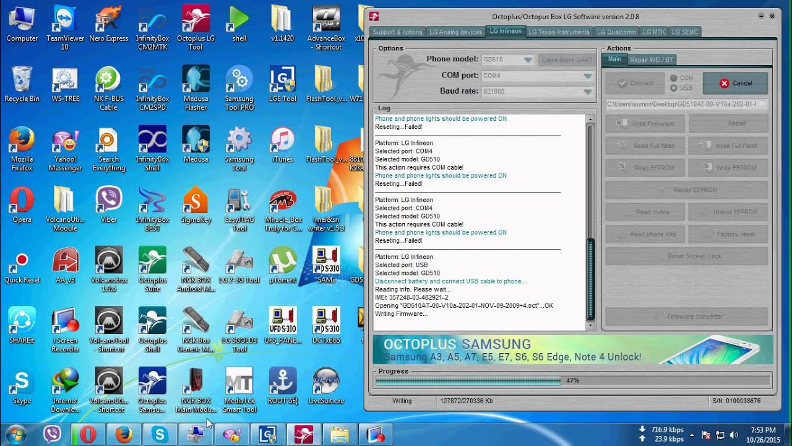Click the Viber taskbar icon

pos(52,434)
